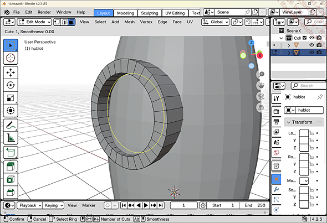This screenshot has height=223, width=327.
Task: Open the Object properties tab
Action: click(276, 179)
